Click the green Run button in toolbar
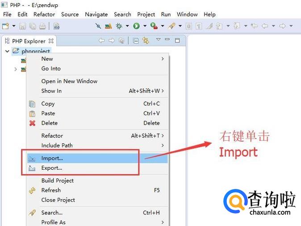This screenshot has width=301, height=226. (x=136, y=26)
